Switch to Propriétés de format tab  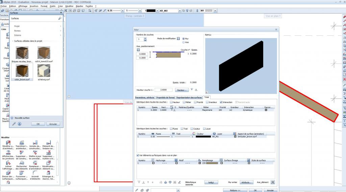165,98
